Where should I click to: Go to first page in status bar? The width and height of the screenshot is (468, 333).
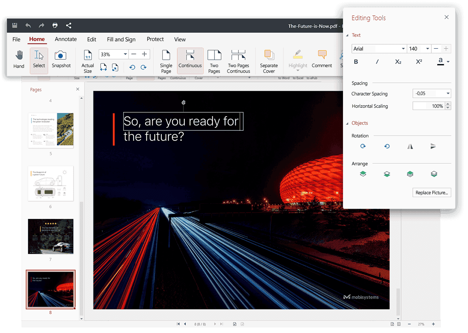click(x=178, y=324)
